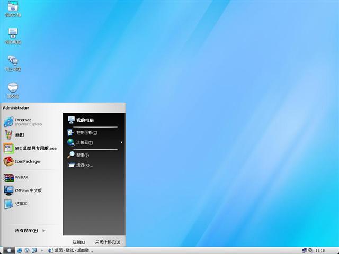The image size is (339, 254).
Task: Click second quick launch globe icon
Action: tap(27, 250)
